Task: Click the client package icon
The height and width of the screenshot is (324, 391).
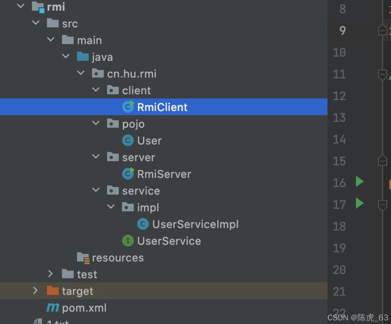Action: pos(113,90)
